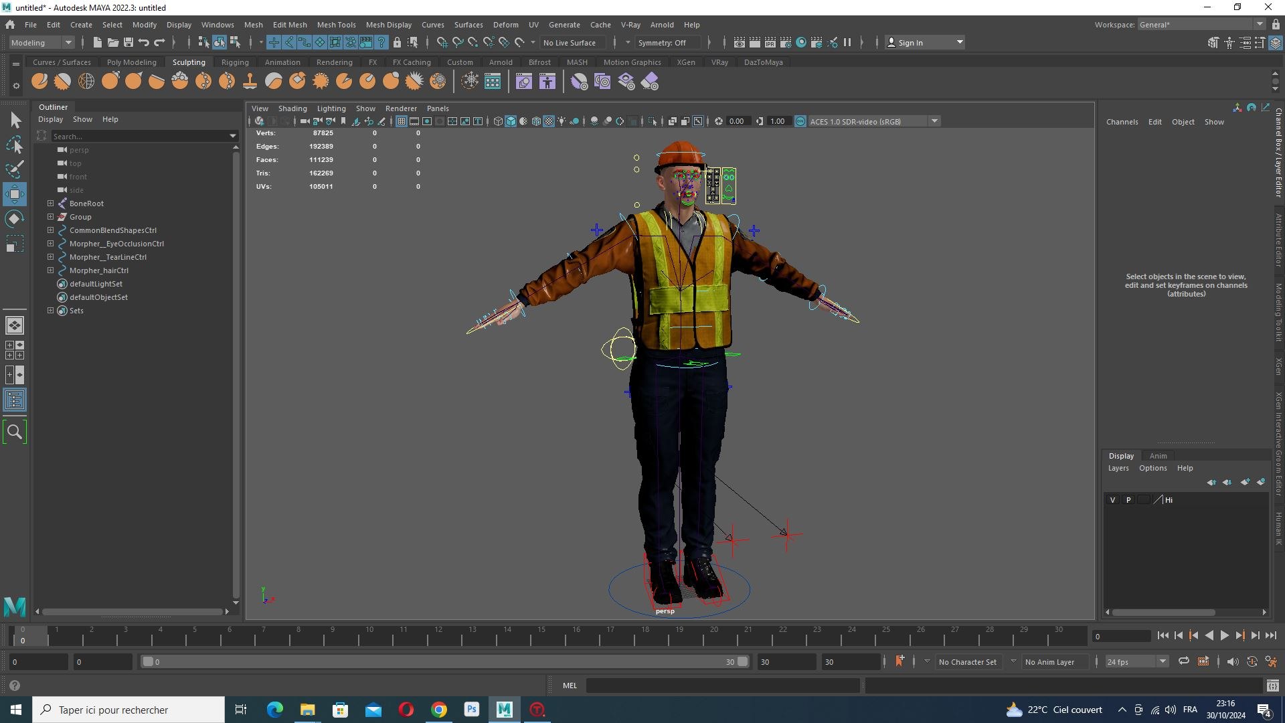Open the freeze/shelf grid icon on Sculpting shelf
The width and height of the screenshot is (1285, 723).
point(493,82)
